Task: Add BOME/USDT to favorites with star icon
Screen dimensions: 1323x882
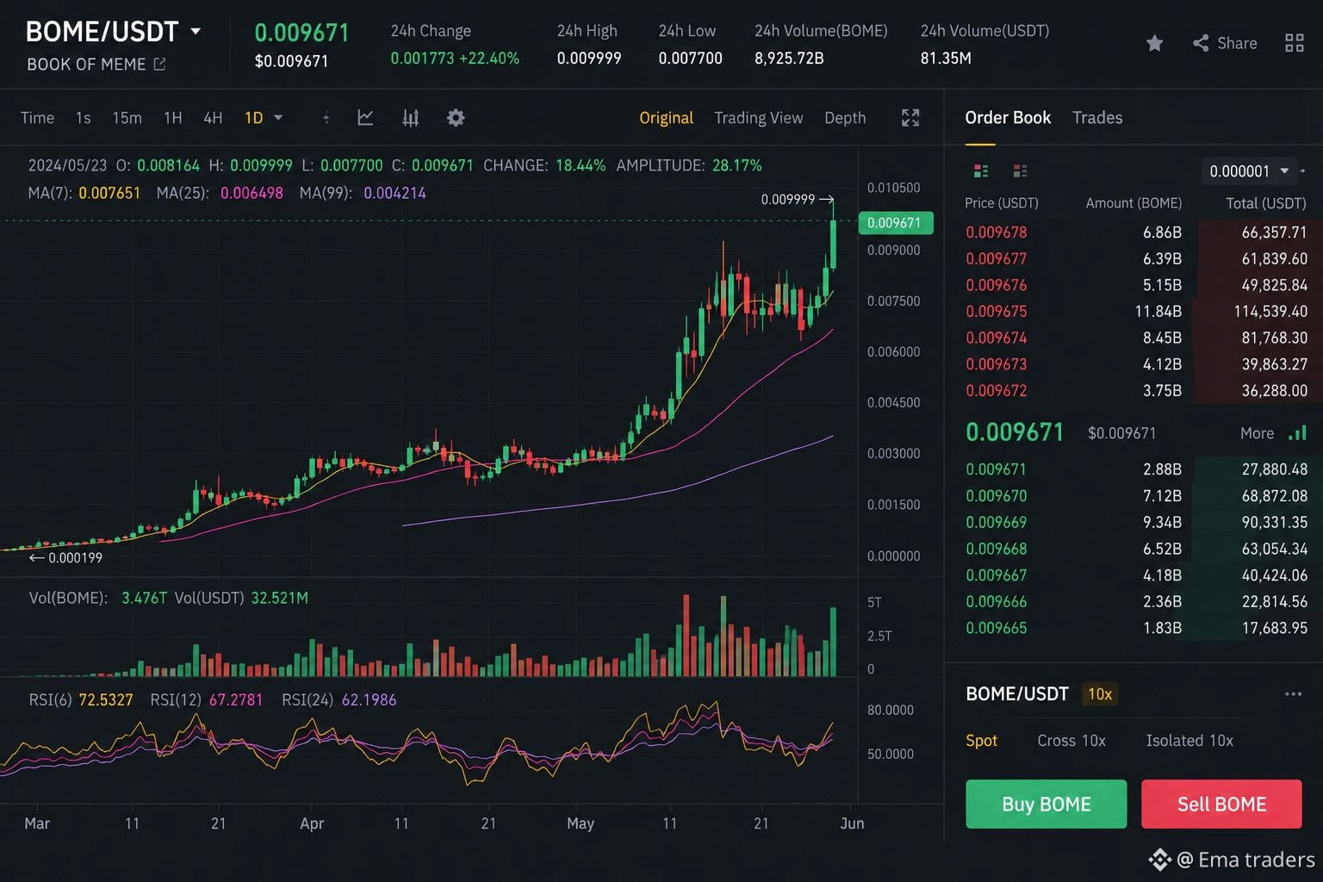Action: click(x=1154, y=43)
